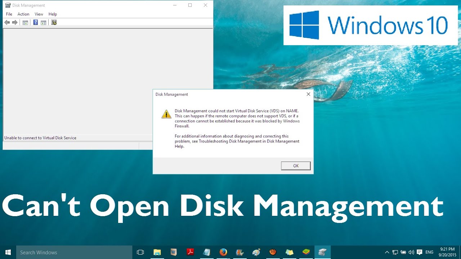The width and height of the screenshot is (461, 259).
Task: Click the Settings checklist toolbar icon
Action: coord(54,22)
